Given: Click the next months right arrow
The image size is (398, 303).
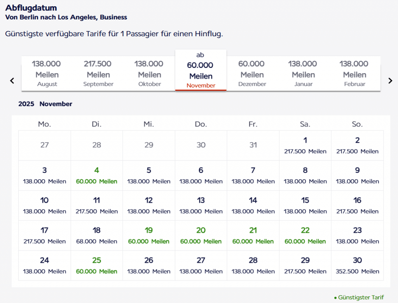Looking at the screenshot, I should (x=390, y=81).
